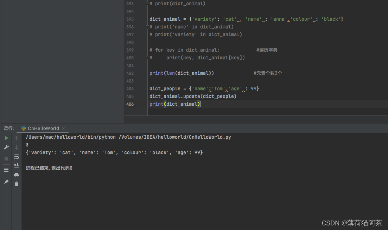The height and width of the screenshot is (230, 388).
Task: Click the Stop process icon
Action: (6, 158)
